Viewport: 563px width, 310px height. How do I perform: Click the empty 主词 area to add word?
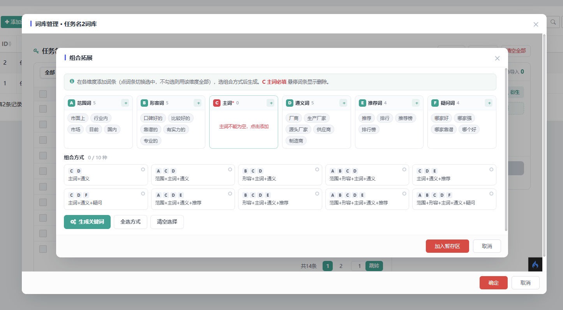pos(244,127)
